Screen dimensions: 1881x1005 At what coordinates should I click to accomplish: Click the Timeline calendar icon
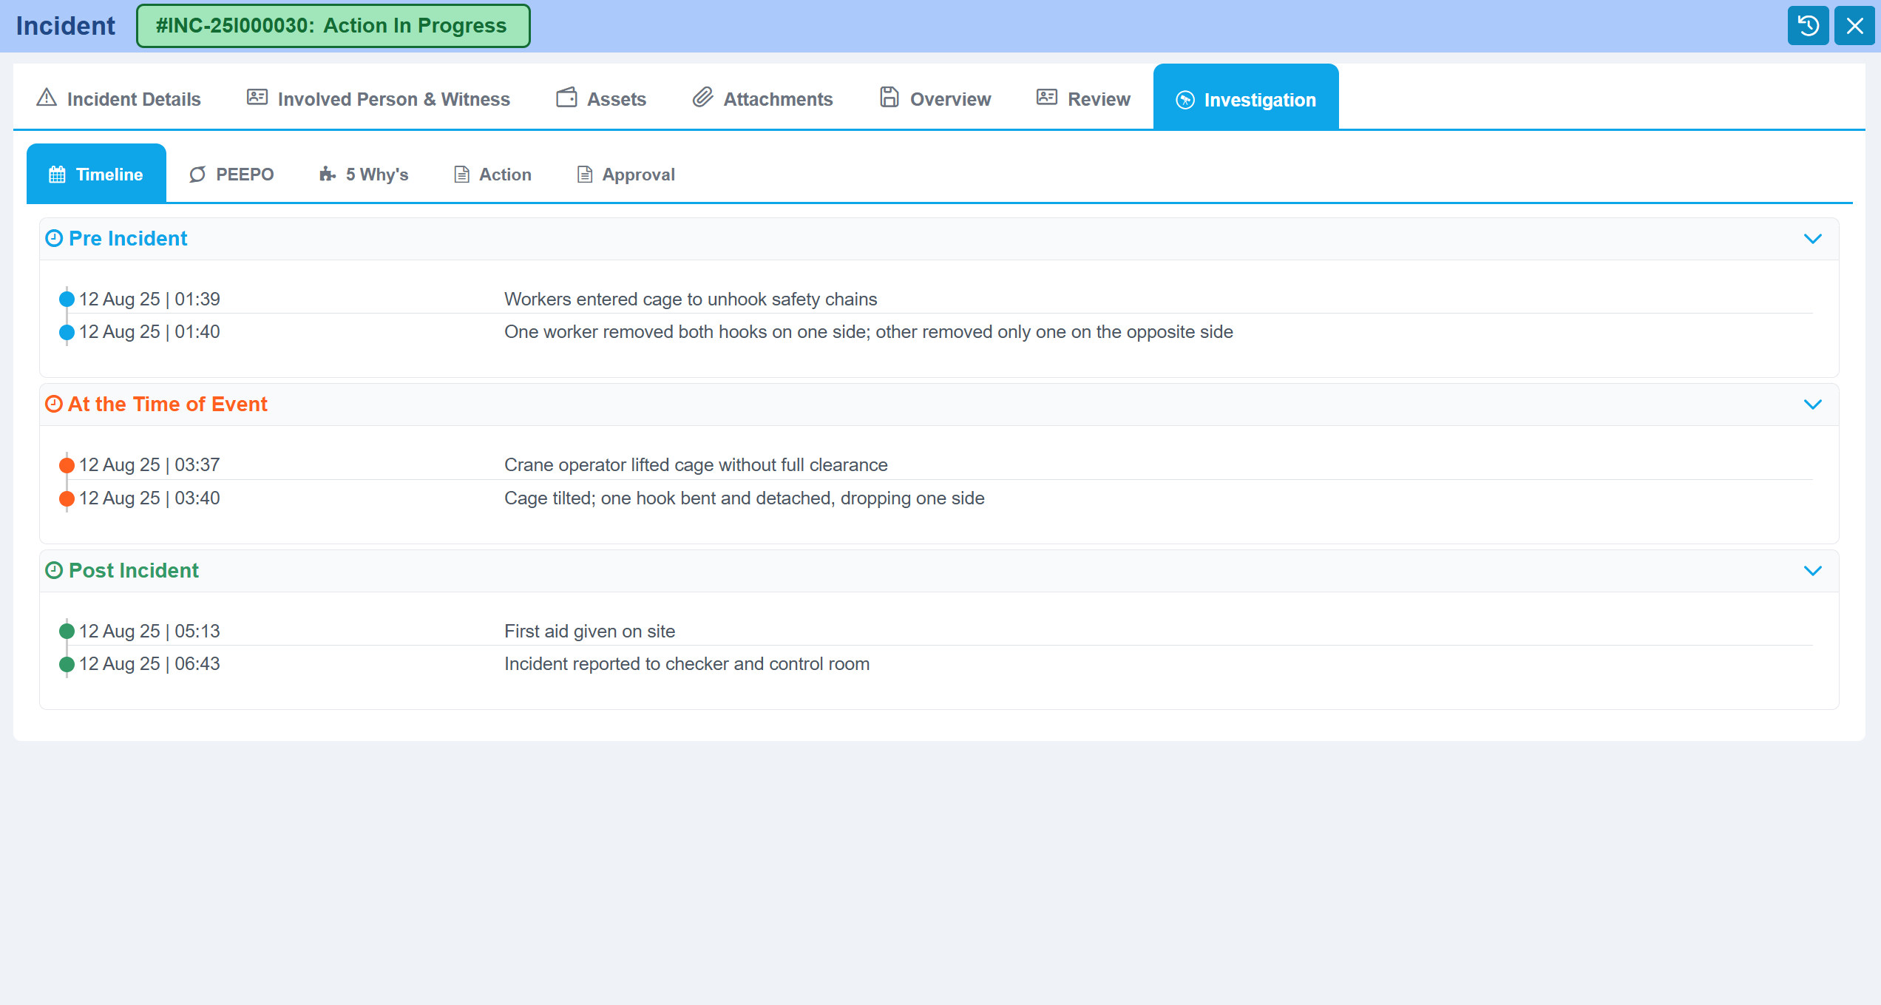57,175
